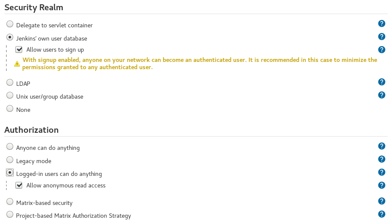Screen dimensions: 389x222
Task: Select Matrix-based security radio button
Action: pyautogui.click(x=10, y=202)
